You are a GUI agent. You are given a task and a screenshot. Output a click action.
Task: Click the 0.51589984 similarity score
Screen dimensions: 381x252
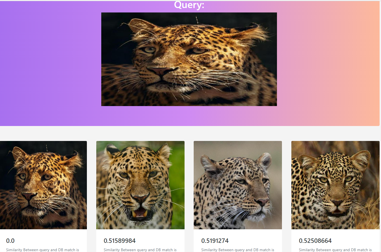click(x=120, y=241)
